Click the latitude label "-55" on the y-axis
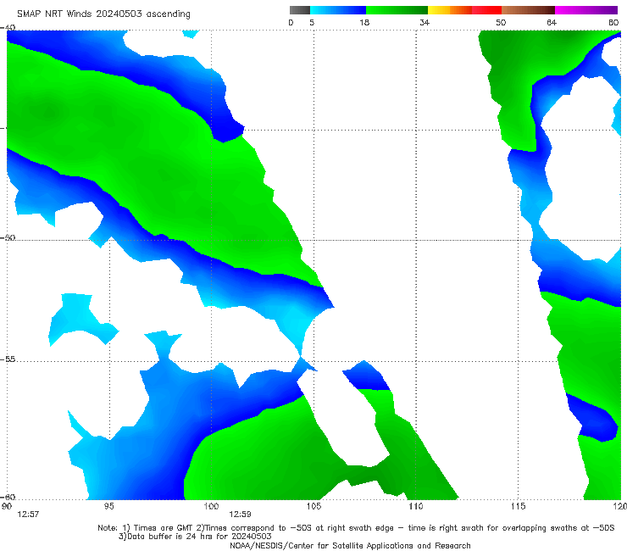The height and width of the screenshot is (551, 627). [8, 359]
